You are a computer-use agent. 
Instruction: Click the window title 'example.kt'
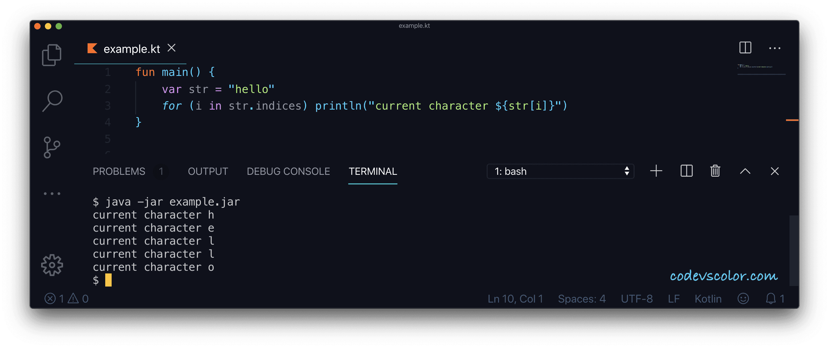pyautogui.click(x=414, y=26)
